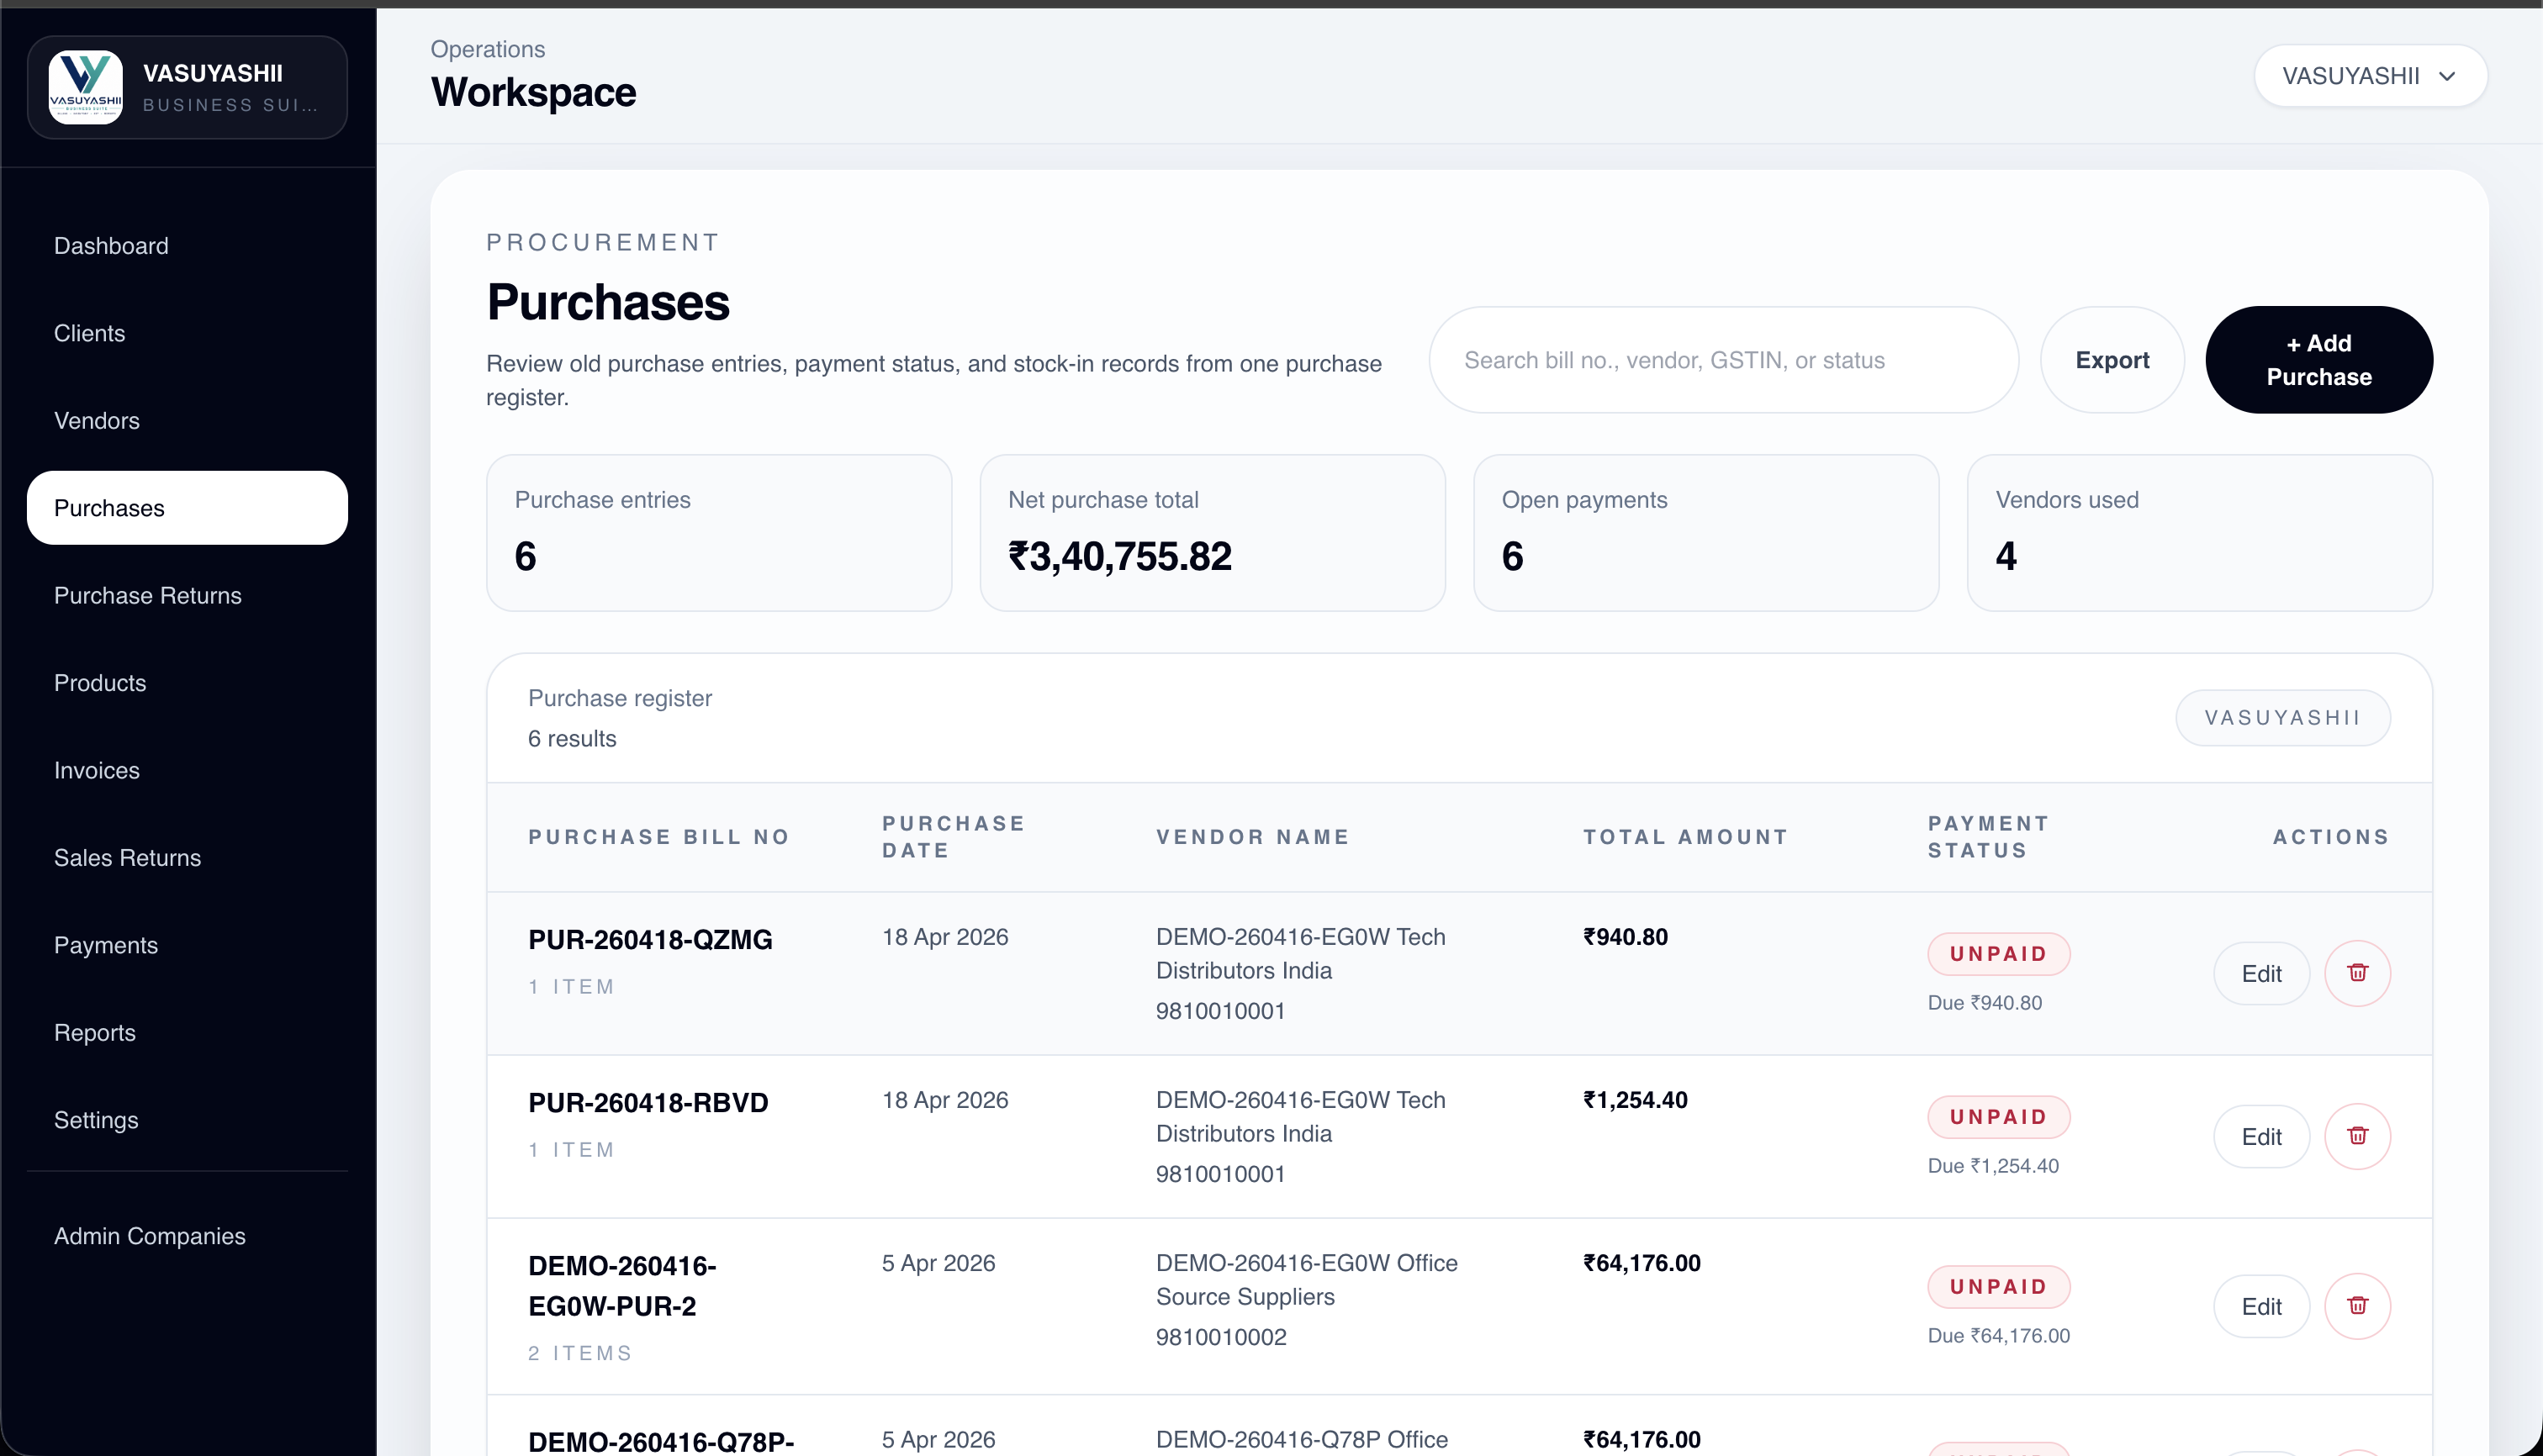Open Sales Returns in the sidebar

(187, 858)
